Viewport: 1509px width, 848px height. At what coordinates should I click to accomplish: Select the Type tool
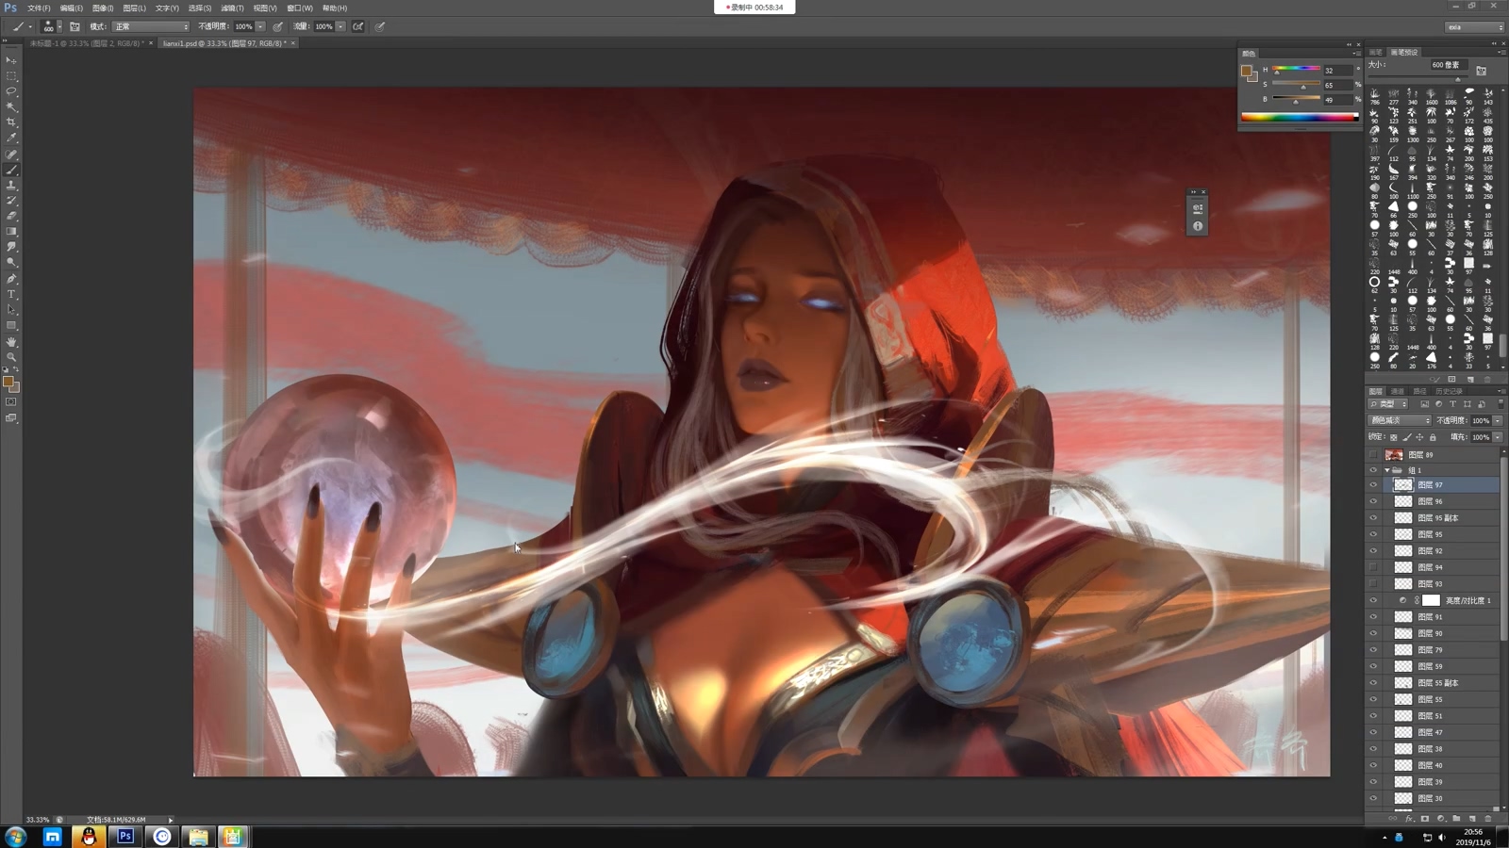[11, 294]
